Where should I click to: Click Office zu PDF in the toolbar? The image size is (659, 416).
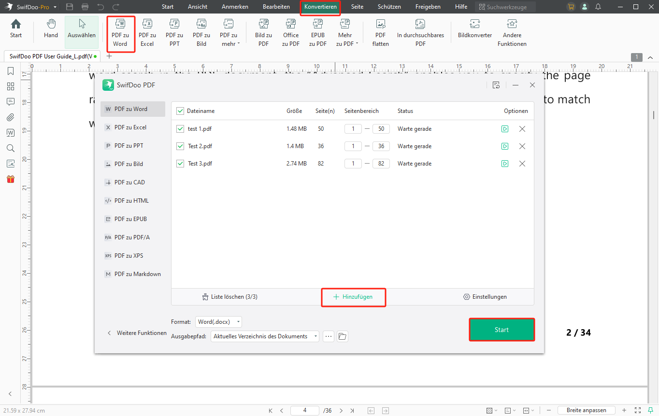291,33
